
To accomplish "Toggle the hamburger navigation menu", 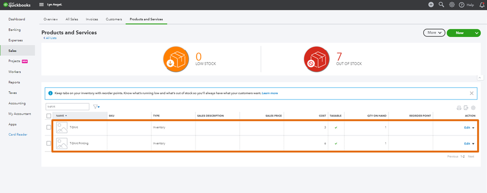I will point(41,5).
